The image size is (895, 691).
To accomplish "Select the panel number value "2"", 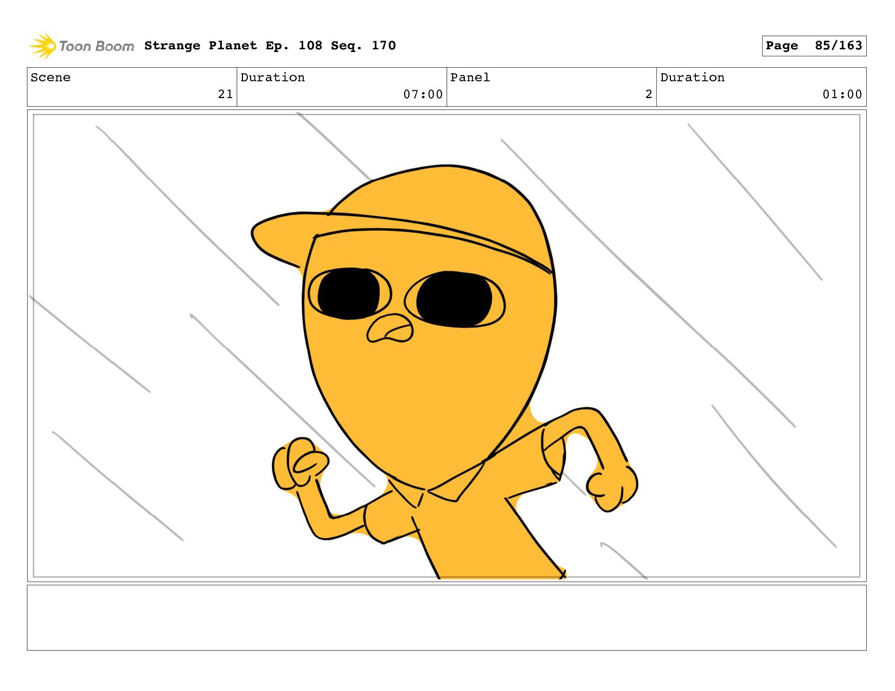I will pos(649,94).
